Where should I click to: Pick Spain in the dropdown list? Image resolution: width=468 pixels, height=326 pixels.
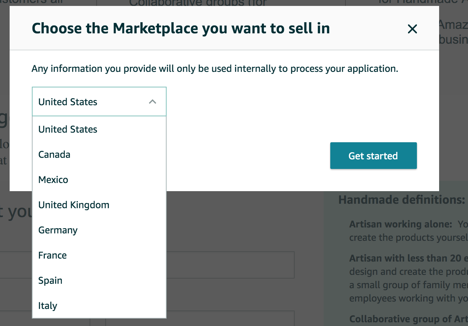point(50,280)
